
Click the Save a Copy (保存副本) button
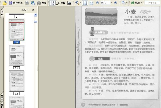pyautogui.click(x=16, y=3)
